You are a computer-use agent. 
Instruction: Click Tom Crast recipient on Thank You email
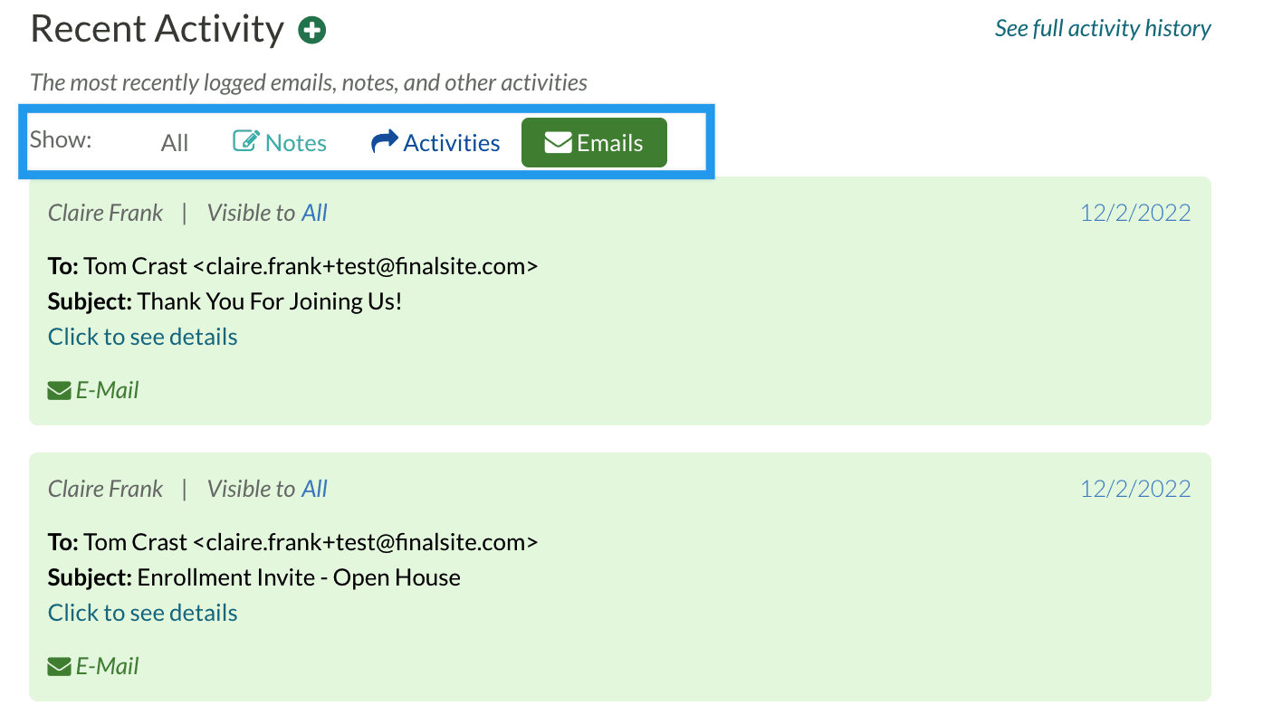point(136,266)
